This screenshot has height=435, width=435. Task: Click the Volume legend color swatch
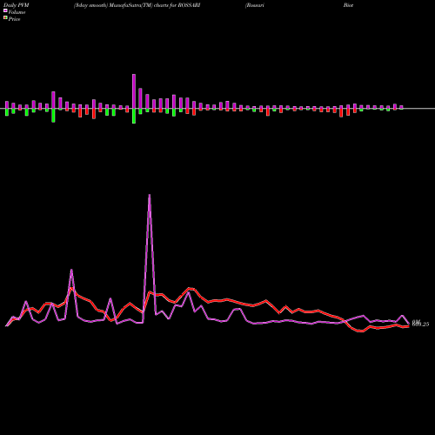(x=5, y=11)
